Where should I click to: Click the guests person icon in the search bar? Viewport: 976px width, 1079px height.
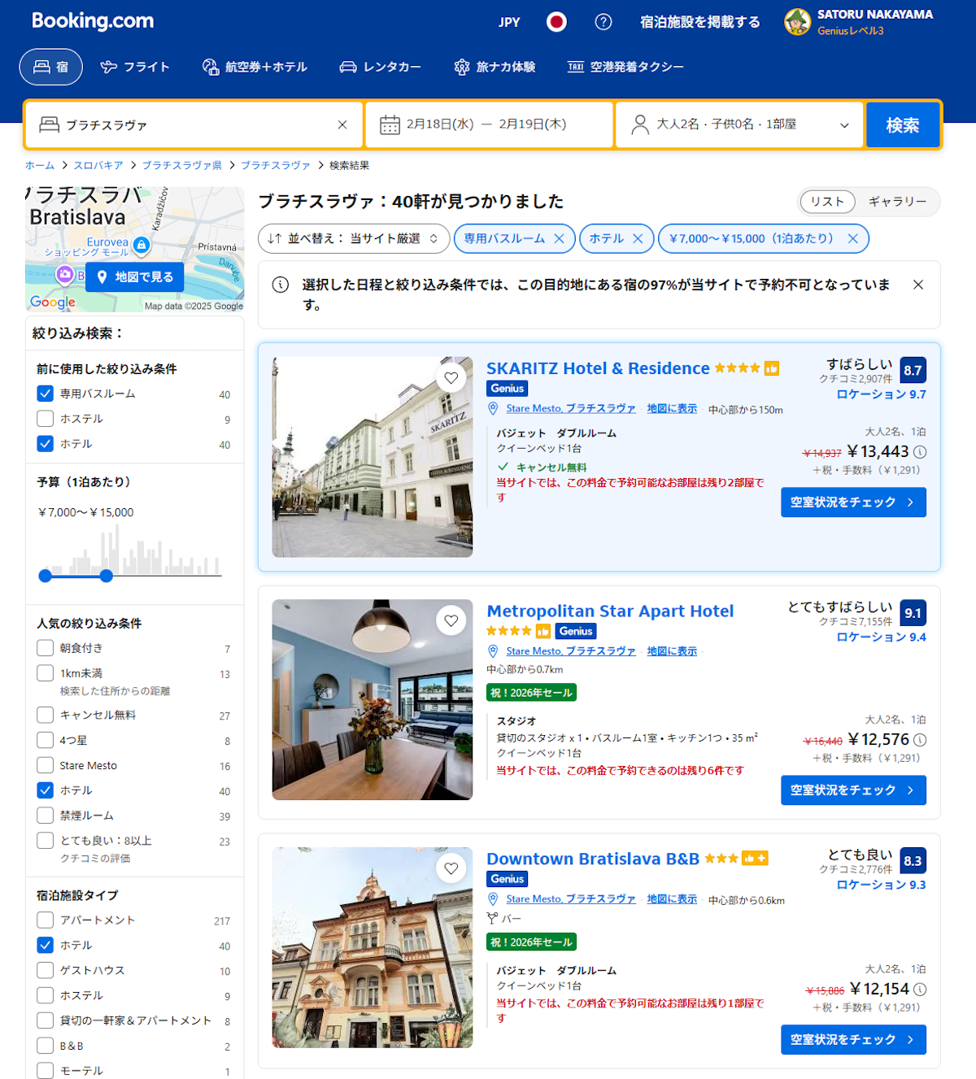click(640, 124)
